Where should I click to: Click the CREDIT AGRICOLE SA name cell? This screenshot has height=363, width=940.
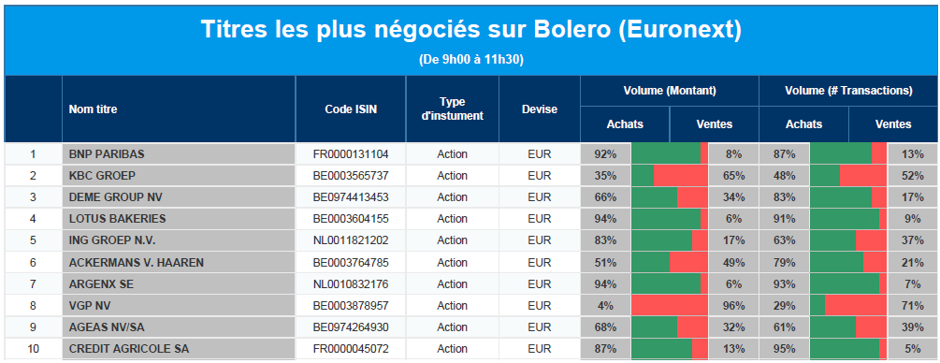click(x=179, y=349)
